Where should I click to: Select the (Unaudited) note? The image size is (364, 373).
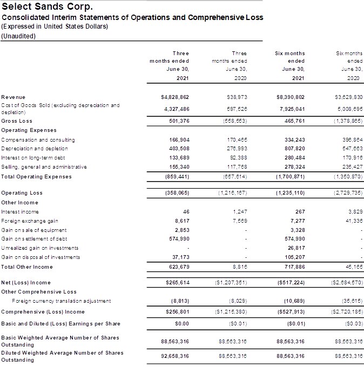coord(18,36)
